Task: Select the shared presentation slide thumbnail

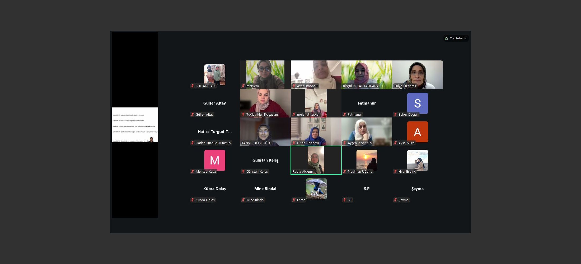Action: tap(135, 125)
